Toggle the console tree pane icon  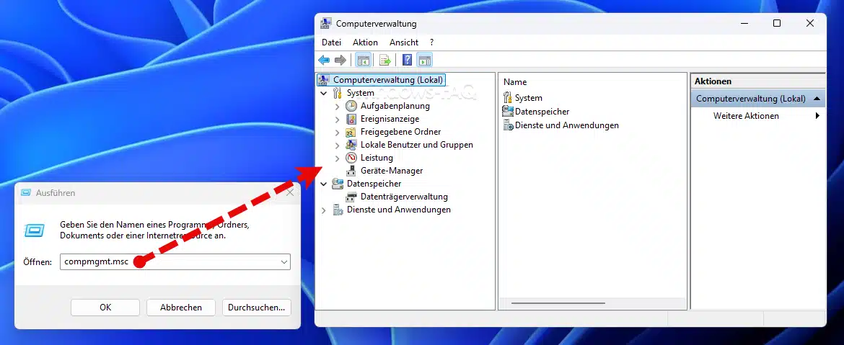coord(364,61)
